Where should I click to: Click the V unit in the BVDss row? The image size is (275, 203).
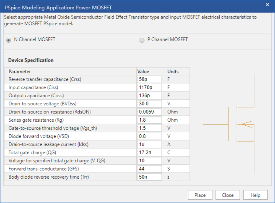[169, 103]
